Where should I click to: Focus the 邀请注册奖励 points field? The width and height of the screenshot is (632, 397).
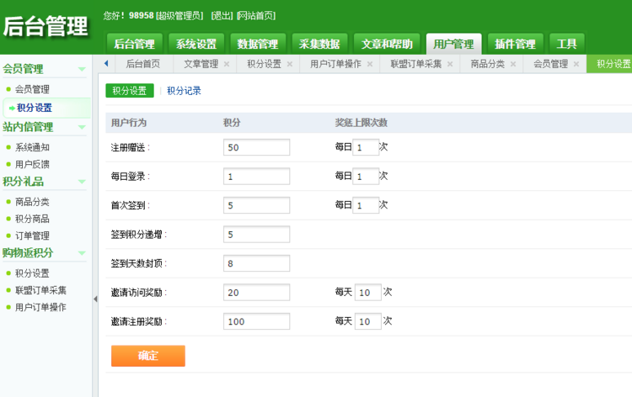pos(256,321)
